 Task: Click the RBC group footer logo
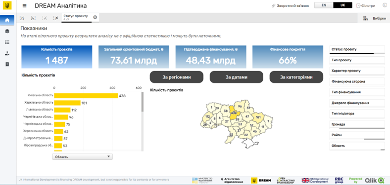pyautogui.click(x=339, y=180)
